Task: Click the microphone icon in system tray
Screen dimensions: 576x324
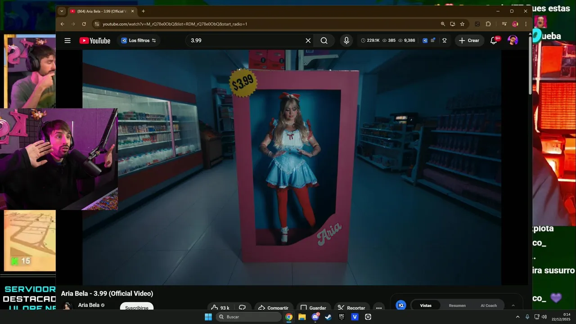Action: click(527, 317)
